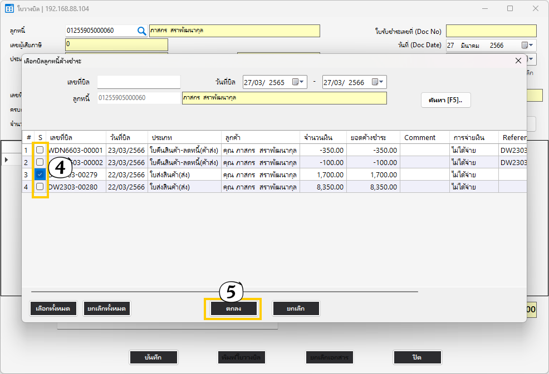Close the outstanding bills selection dialog

(x=518, y=61)
